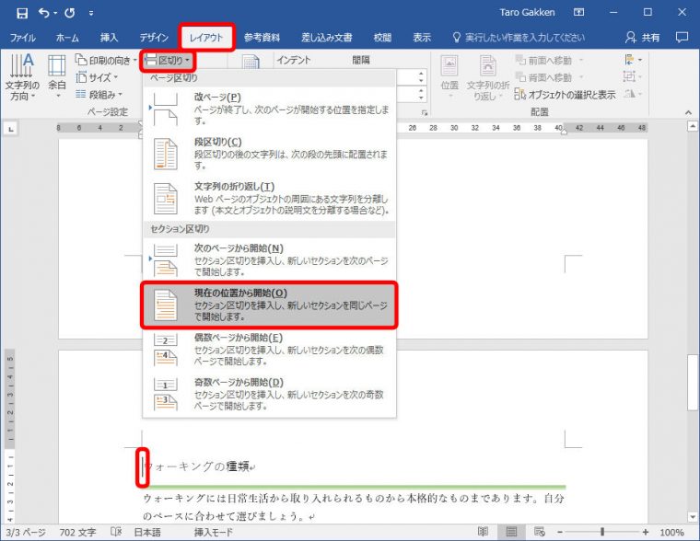Choose 改ページ(P) page break
The width and height of the screenshot is (700, 541).
pyautogui.click(x=269, y=109)
